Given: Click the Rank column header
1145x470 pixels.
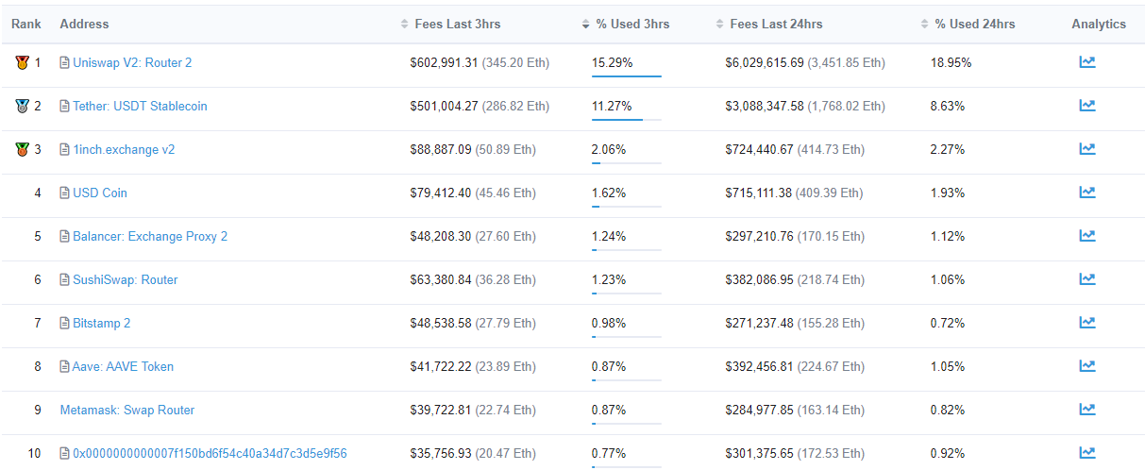Looking at the screenshot, I should pyautogui.click(x=26, y=24).
